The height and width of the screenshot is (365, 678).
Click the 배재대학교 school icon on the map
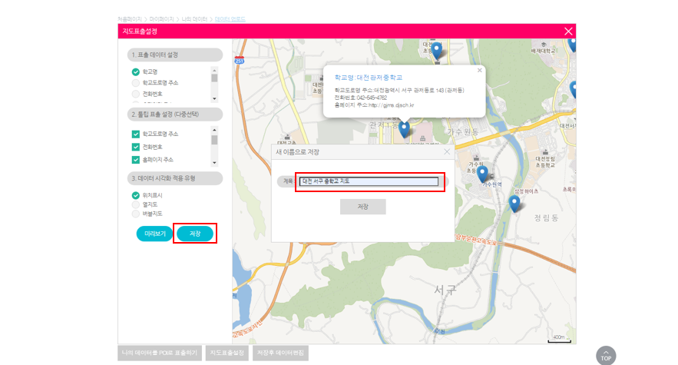click(544, 45)
